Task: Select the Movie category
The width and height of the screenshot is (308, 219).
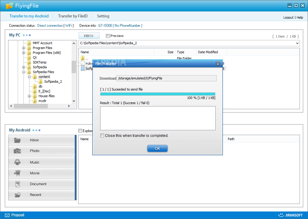Action: (42, 173)
